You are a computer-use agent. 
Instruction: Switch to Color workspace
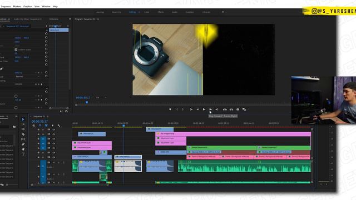[x=147, y=12]
